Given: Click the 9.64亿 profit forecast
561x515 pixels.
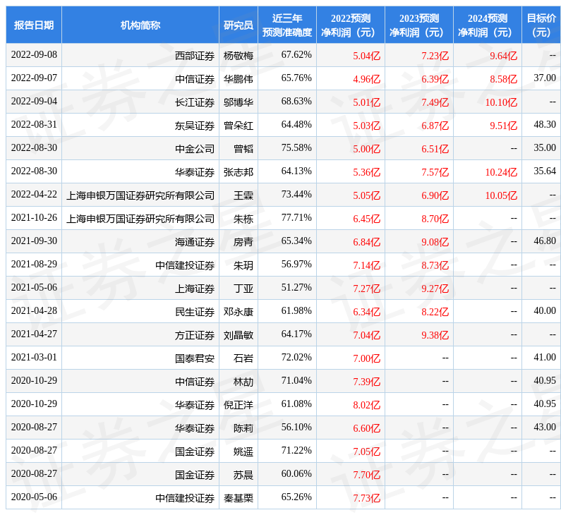Looking at the screenshot, I should point(504,56).
